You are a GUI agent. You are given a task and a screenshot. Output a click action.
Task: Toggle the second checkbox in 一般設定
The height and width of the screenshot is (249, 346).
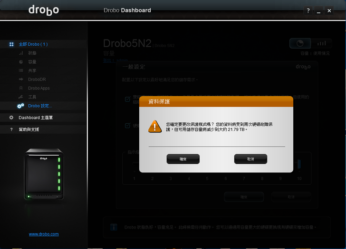pos(127,126)
